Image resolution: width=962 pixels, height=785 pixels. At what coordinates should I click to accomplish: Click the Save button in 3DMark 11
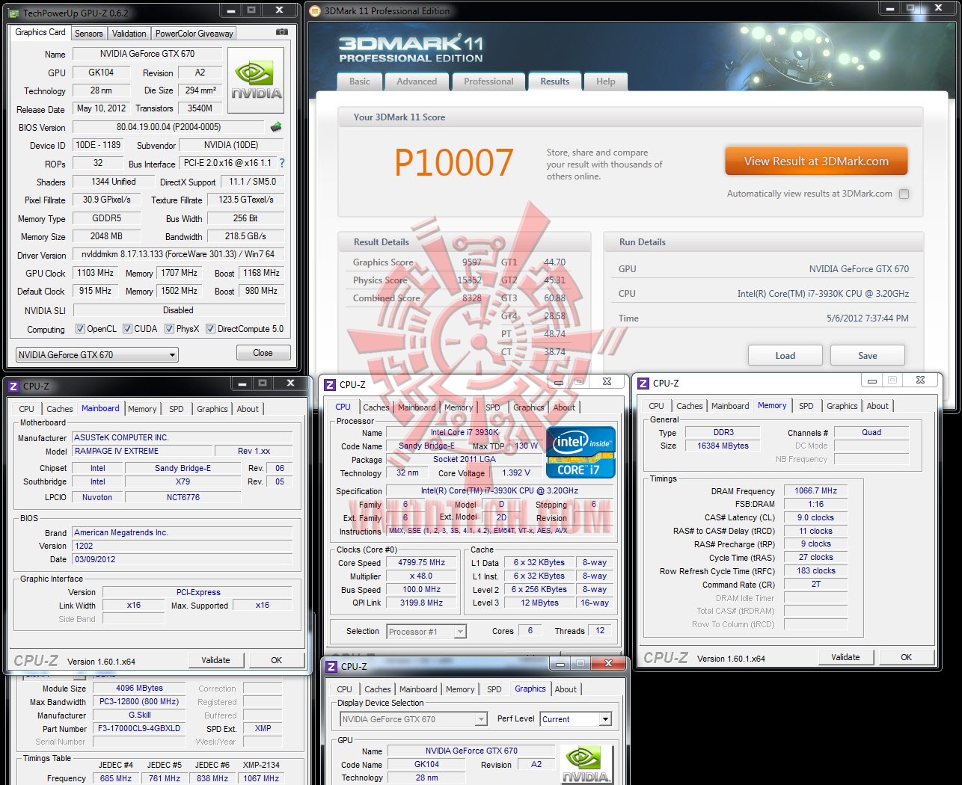pos(868,356)
